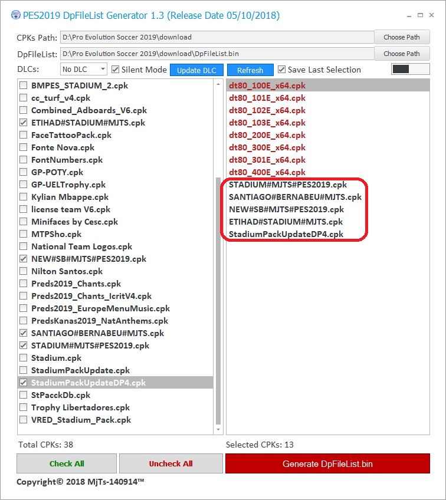Image resolution: width=446 pixels, height=500 pixels.
Task: Check Preds2019_EuropeMenuMusic.cpk checkbox
Action: coord(23,308)
